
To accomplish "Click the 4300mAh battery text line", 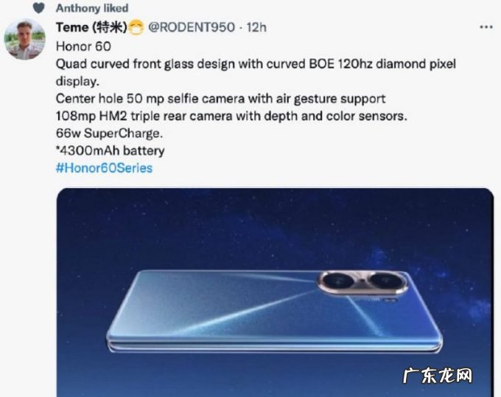I will (x=111, y=151).
